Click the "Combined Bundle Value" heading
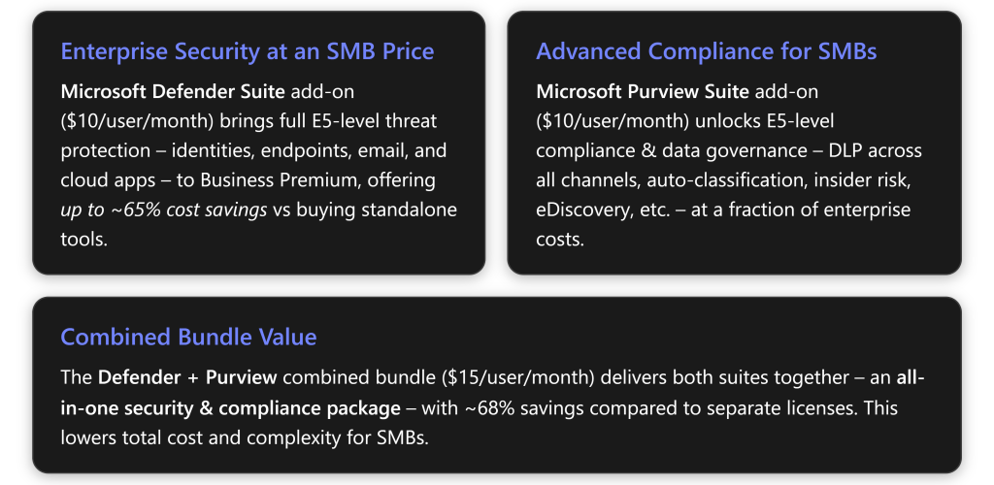The image size is (994, 485). [x=188, y=337]
